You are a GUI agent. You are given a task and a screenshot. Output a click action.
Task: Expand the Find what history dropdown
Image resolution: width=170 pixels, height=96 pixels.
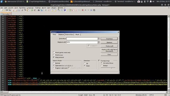pos(98,38)
